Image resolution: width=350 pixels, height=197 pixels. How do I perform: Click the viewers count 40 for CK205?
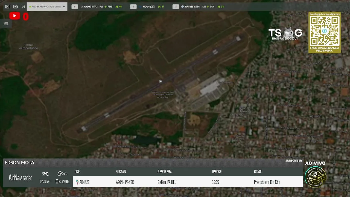[119, 7]
